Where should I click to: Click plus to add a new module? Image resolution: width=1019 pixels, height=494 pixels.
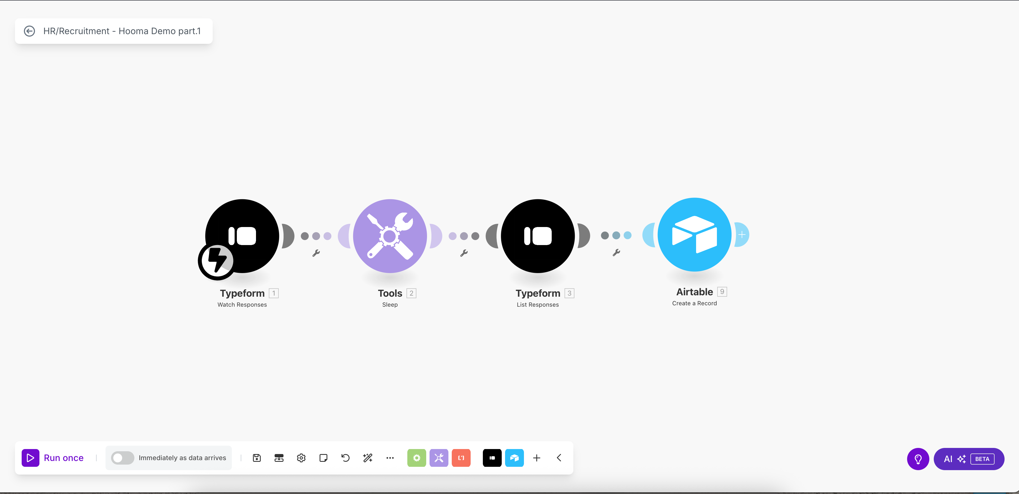(x=536, y=458)
